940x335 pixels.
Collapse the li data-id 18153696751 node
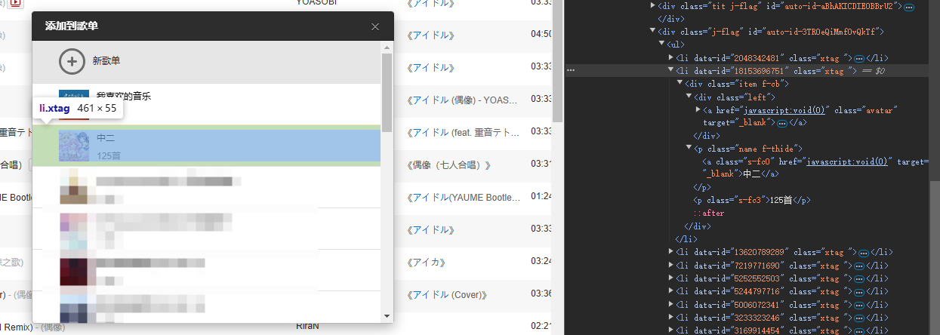pyautogui.click(x=671, y=70)
